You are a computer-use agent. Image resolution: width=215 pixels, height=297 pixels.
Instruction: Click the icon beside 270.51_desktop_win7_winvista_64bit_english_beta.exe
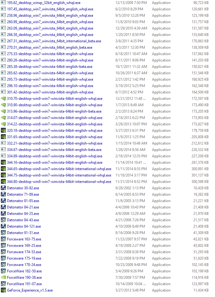point(3,47)
